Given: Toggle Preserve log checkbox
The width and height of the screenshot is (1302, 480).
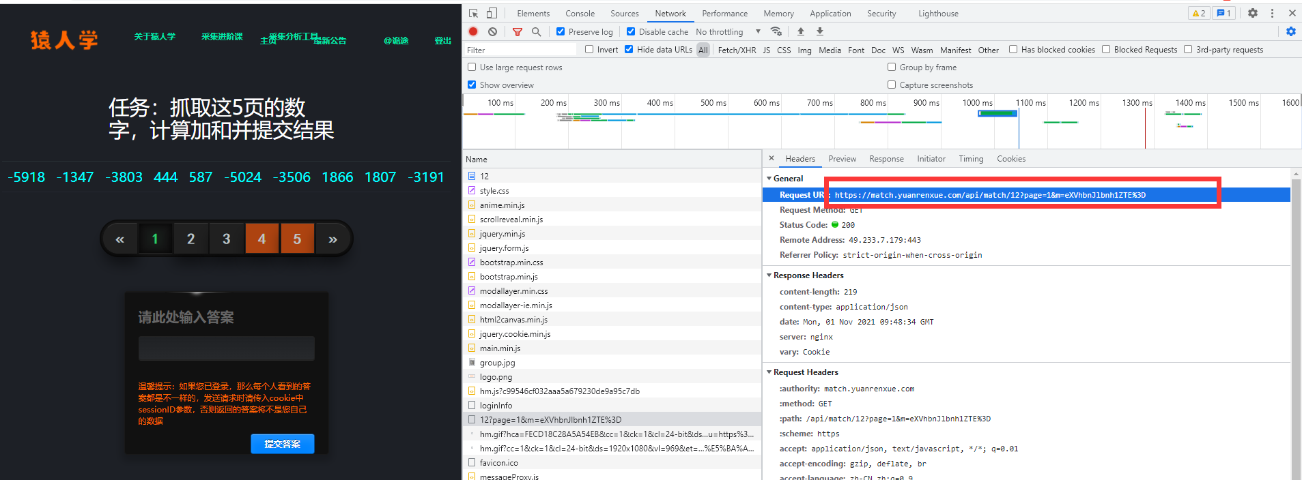Looking at the screenshot, I should pos(561,31).
